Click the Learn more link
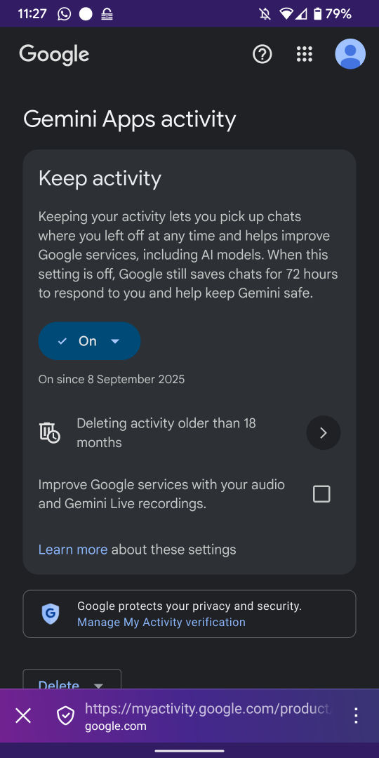The image size is (379, 758). [73, 550]
